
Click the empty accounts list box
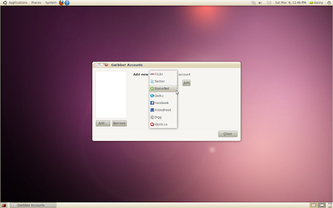pyautogui.click(x=111, y=95)
